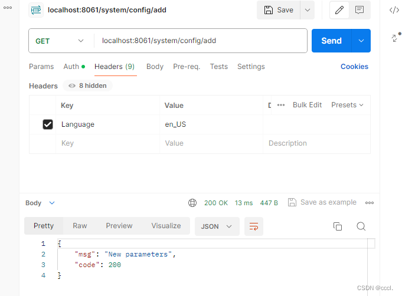Open the GET method dropdown
The image size is (402, 296).
60,41
